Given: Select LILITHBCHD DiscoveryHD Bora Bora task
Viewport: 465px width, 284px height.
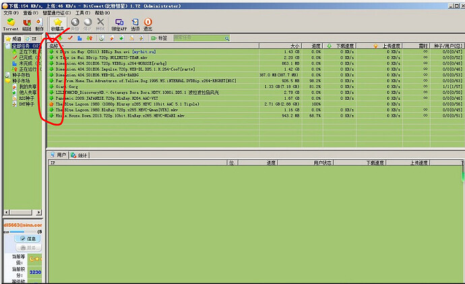Looking at the screenshot, I should 255,92.
